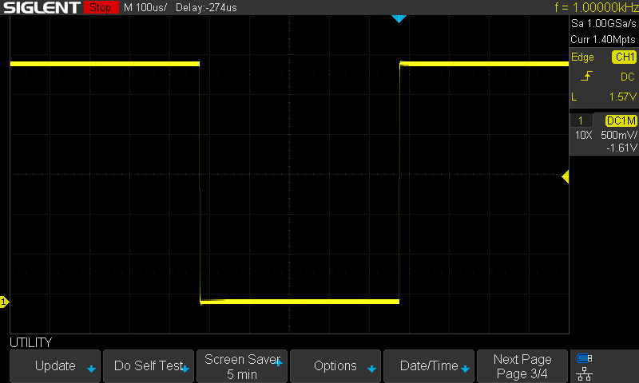Click the M 100us/ timebase readout
This screenshot has width=639, height=383.
click(x=145, y=7)
